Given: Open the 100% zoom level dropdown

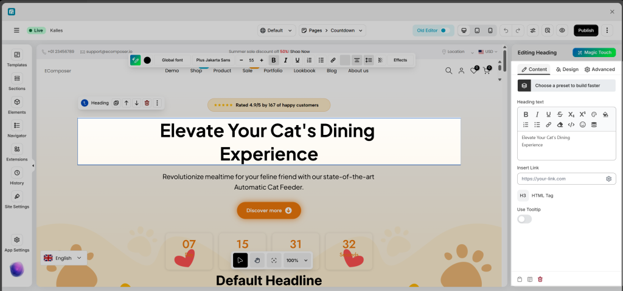Looking at the screenshot, I should pyautogui.click(x=297, y=260).
